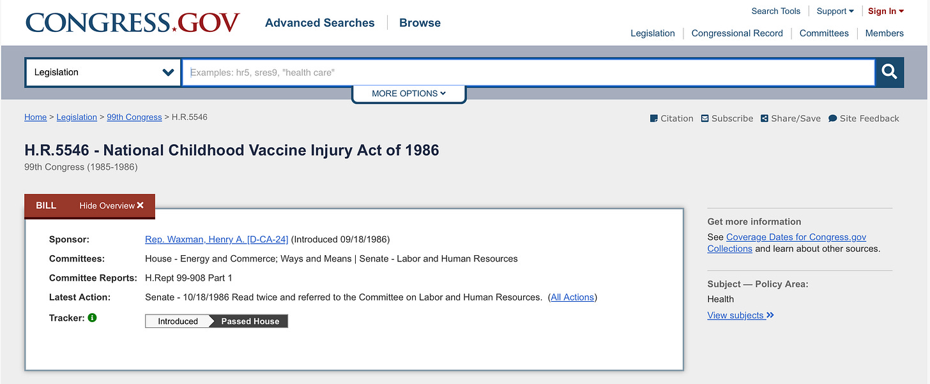Open the Browse menu item
The width and height of the screenshot is (930, 384).
(420, 22)
